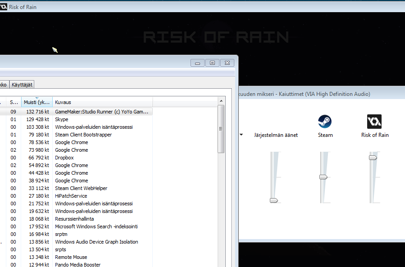
Task: Click the Risk of Rain window title text
Action: [23, 7]
